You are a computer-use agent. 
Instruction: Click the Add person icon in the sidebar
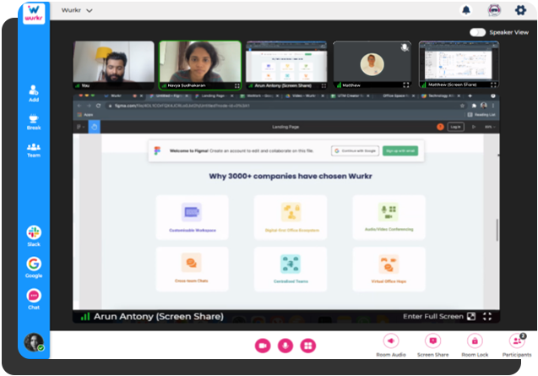(34, 94)
